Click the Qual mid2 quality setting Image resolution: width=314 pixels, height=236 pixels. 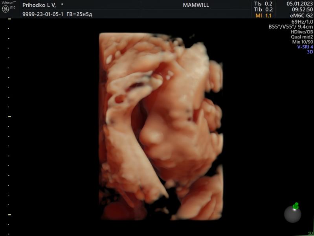(302, 37)
